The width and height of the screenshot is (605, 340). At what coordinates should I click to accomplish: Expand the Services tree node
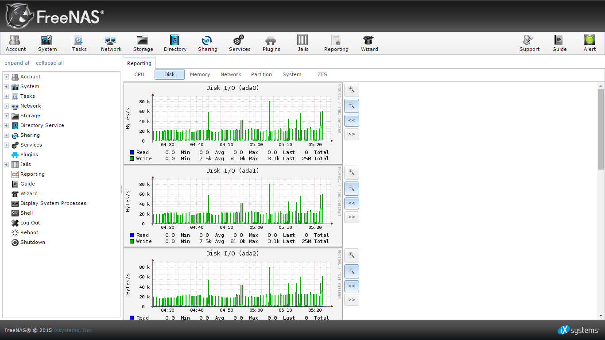tap(7, 145)
